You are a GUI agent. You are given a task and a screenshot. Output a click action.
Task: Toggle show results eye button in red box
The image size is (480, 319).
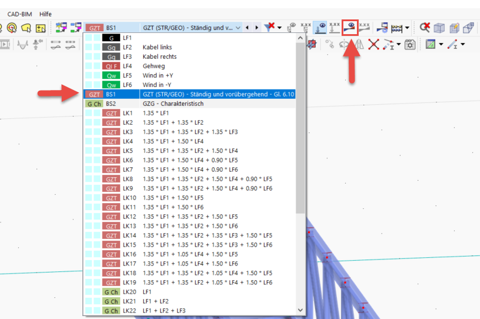click(350, 28)
